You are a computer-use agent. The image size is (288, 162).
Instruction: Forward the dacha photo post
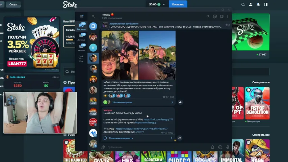180,102
